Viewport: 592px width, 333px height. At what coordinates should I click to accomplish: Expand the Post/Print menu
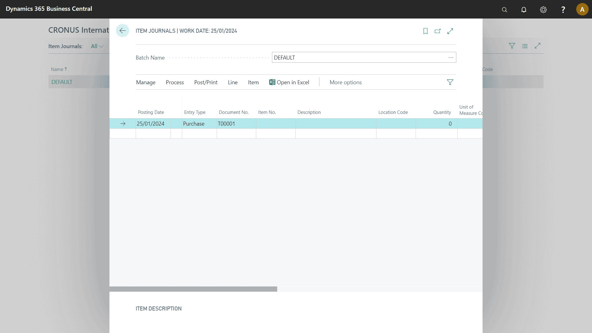coord(206,82)
